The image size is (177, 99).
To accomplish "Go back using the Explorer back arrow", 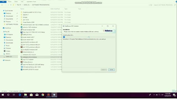I will click(x=2, y=5).
